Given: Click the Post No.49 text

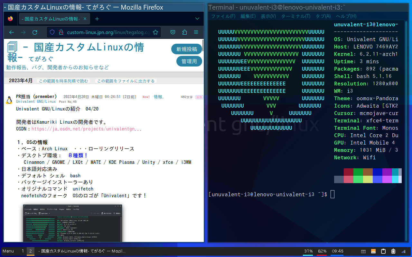Looking at the screenshot, I should tap(68, 102).
